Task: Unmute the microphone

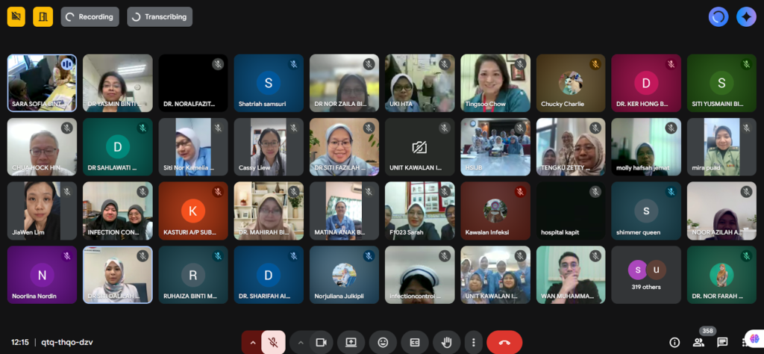Action: pos(274,342)
